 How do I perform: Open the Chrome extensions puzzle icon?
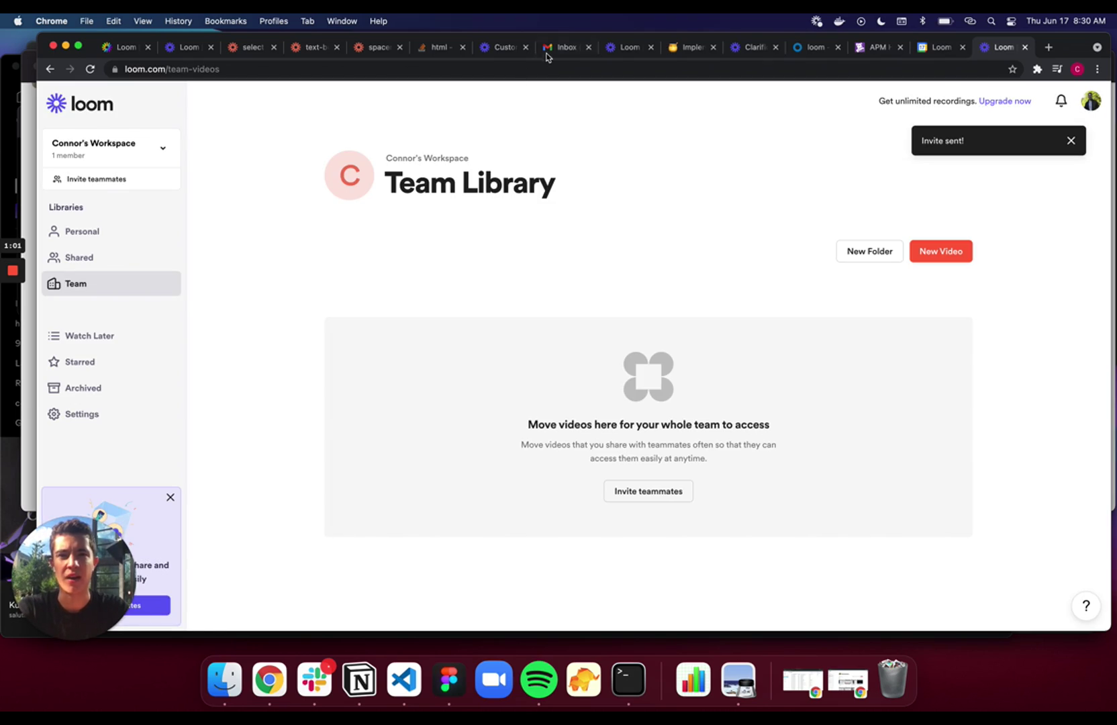pos(1037,69)
